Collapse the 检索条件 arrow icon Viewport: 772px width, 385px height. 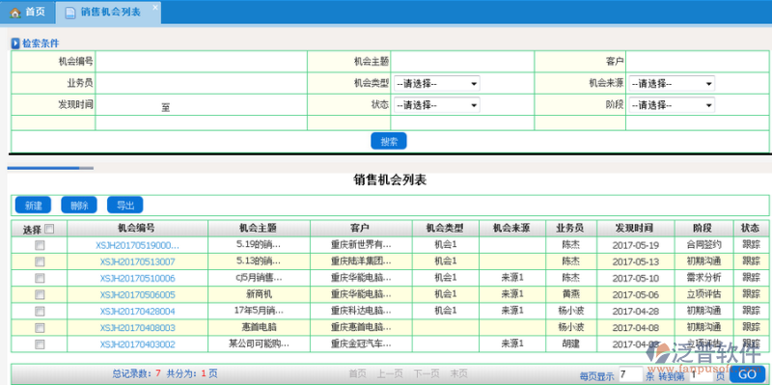15,43
